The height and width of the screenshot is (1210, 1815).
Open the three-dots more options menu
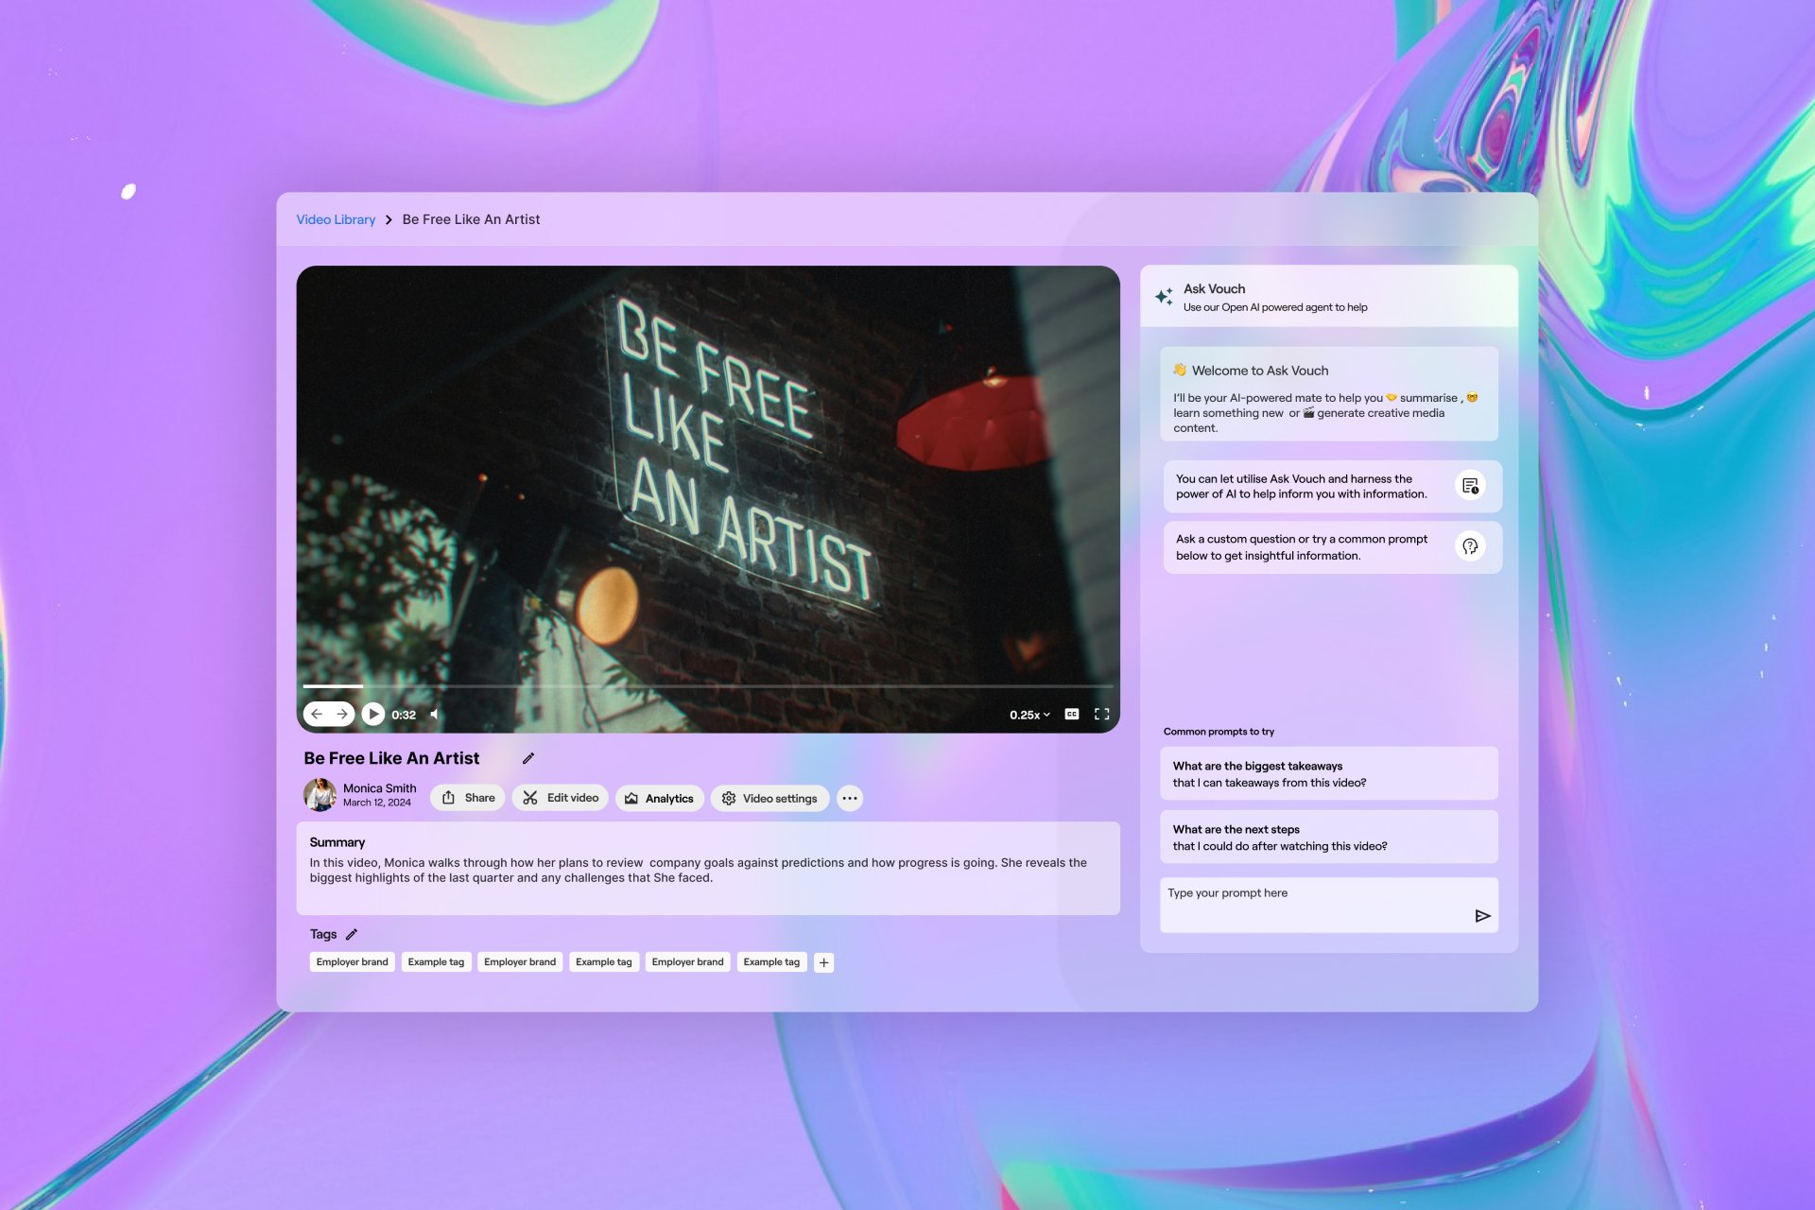[850, 798]
